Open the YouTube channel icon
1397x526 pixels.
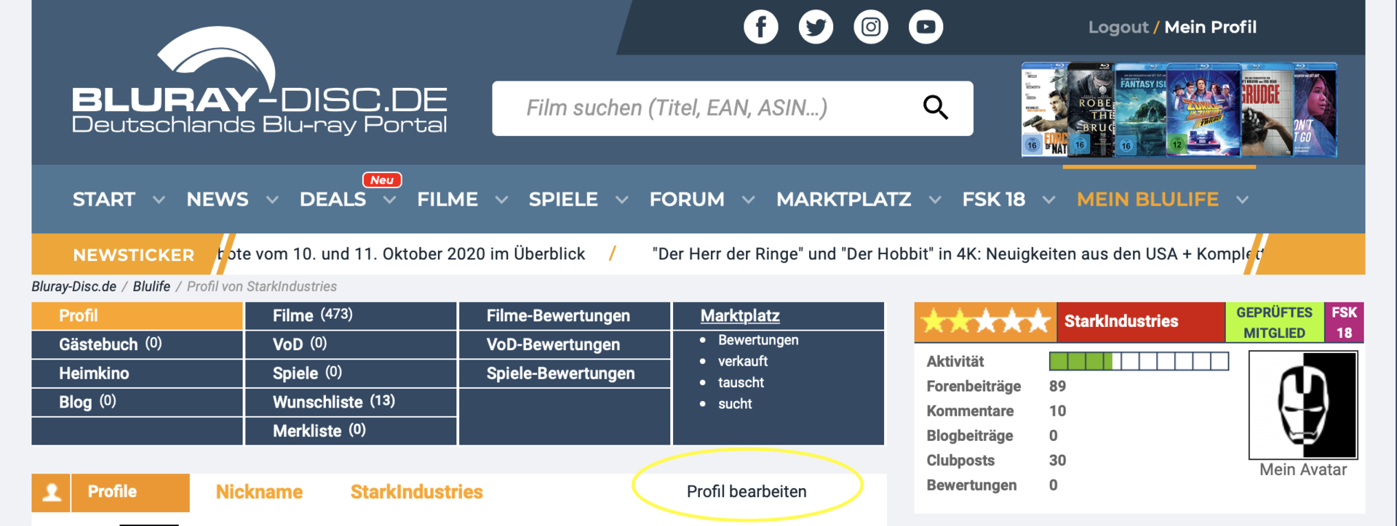point(926,27)
